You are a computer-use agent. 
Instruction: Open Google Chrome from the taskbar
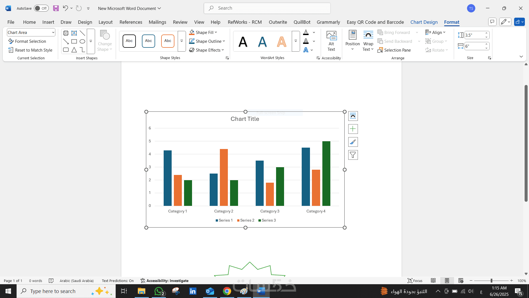[227, 291]
